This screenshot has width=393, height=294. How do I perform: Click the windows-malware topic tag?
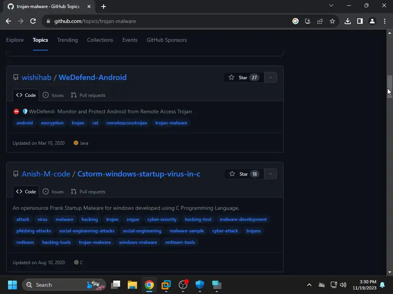tap(138, 242)
